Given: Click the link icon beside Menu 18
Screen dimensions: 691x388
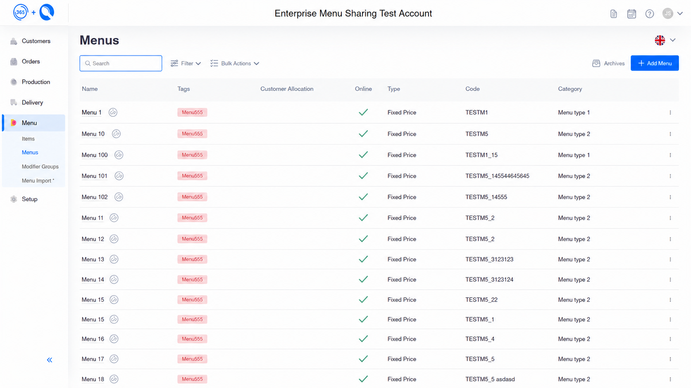Looking at the screenshot, I should click(114, 379).
